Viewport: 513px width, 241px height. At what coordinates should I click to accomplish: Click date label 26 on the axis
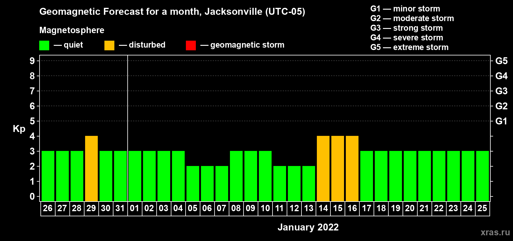(x=48, y=208)
